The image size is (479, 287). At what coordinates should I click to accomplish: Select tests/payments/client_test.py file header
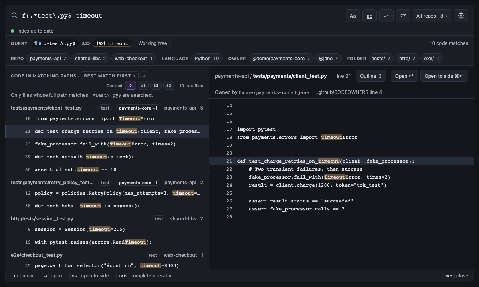107,108
